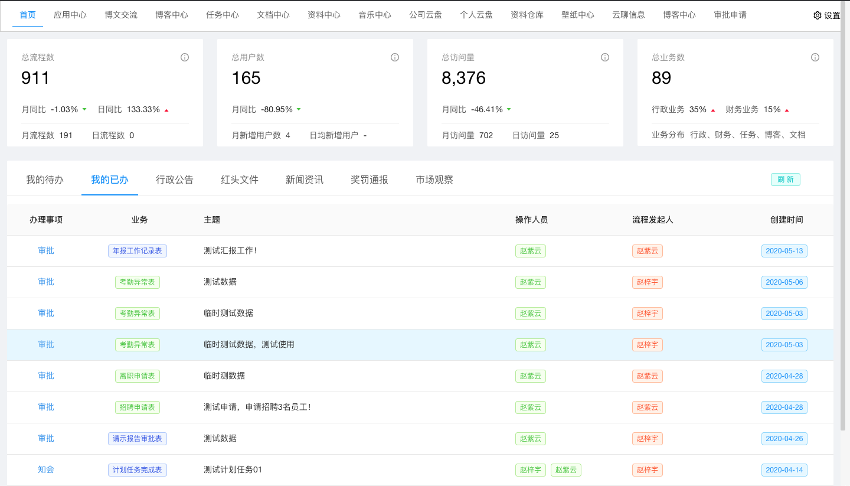Click the total visits value 8,376
Viewport: 850px width, 486px height.
(x=463, y=78)
